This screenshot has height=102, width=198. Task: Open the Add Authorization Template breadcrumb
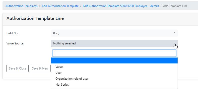(x=61, y=6)
